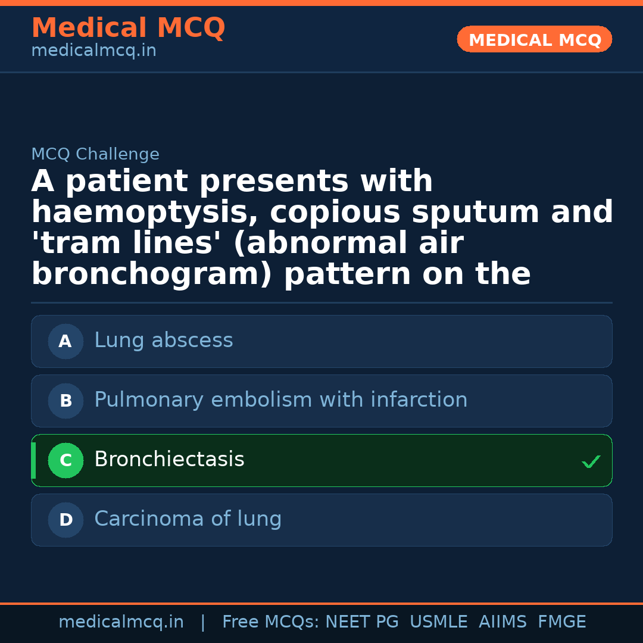Click the letter D circle badge
643x643 pixels.
coord(65,520)
